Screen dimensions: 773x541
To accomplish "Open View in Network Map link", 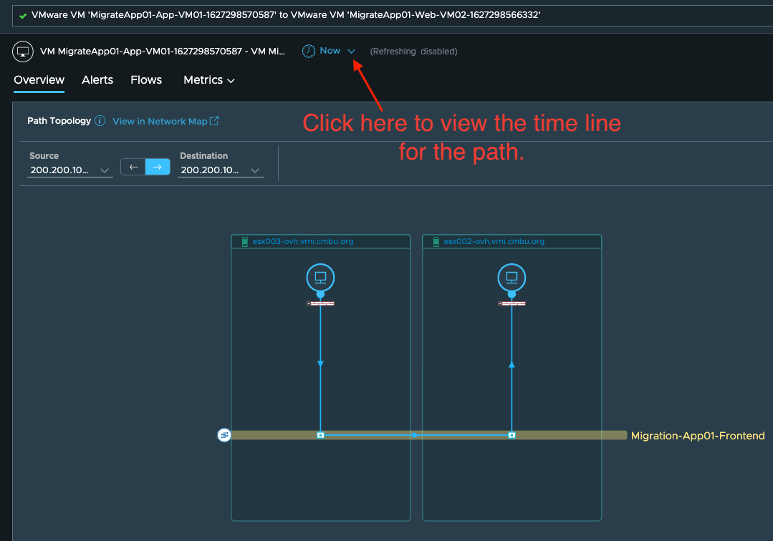I will pyautogui.click(x=165, y=121).
